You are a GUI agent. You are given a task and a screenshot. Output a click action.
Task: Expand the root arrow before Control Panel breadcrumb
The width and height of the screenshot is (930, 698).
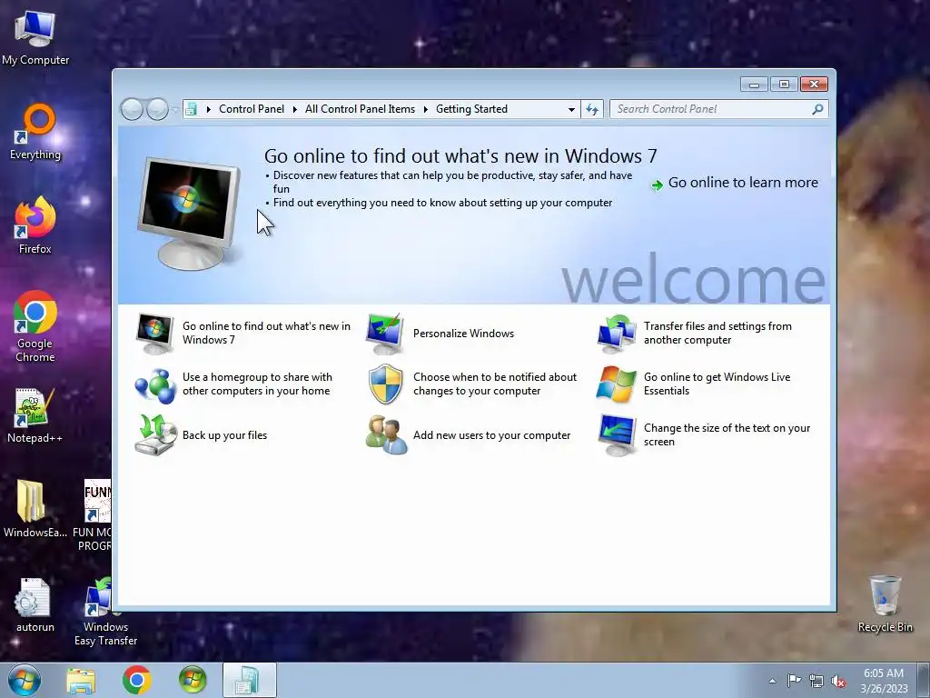pos(209,109)
